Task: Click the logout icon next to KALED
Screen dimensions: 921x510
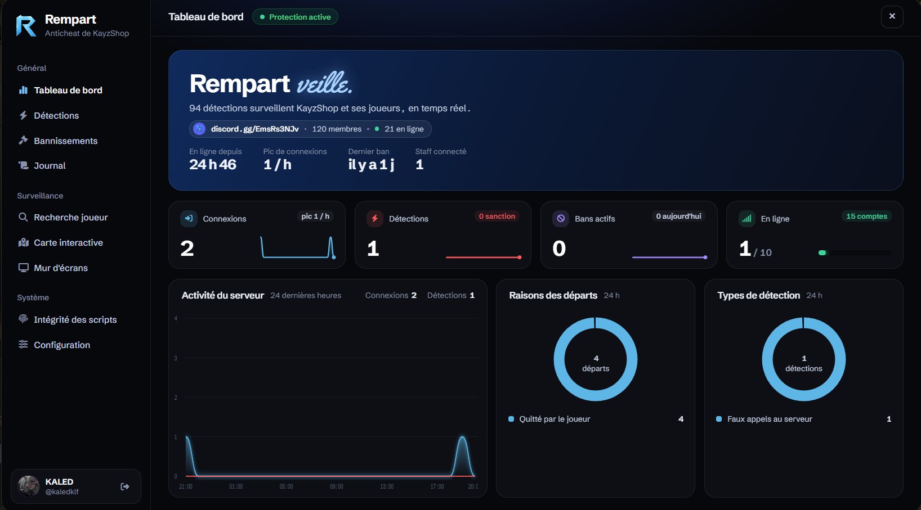Action: (125, 486)
